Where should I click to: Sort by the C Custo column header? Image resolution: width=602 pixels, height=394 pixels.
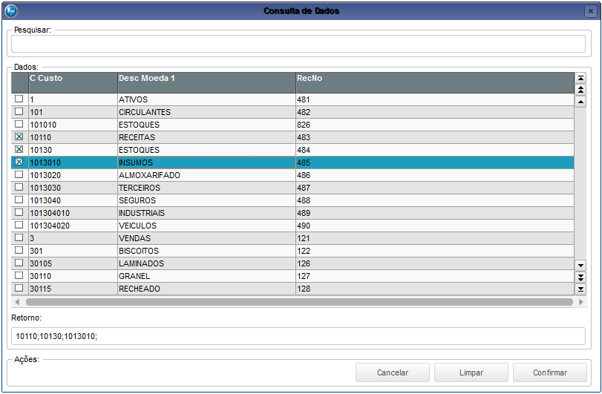point(72,78)
